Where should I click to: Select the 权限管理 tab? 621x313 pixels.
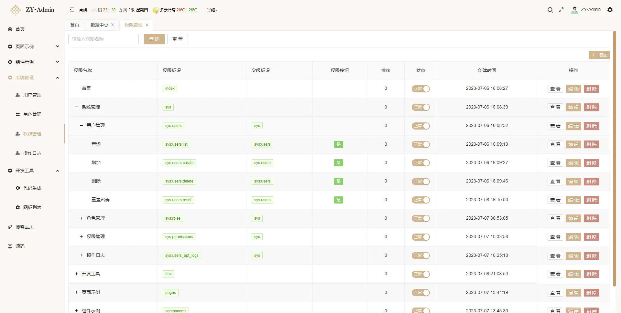click(x=134, y=25)
